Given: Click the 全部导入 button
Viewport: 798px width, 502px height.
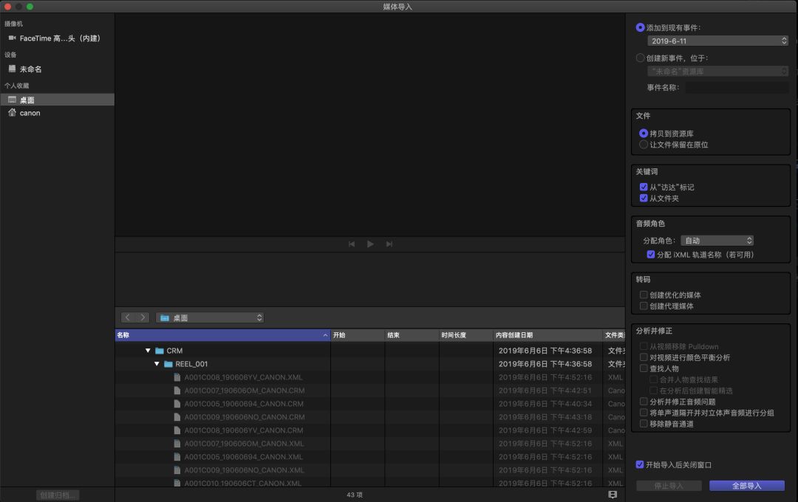Looking at the screenshot, I should pos(746,486).
